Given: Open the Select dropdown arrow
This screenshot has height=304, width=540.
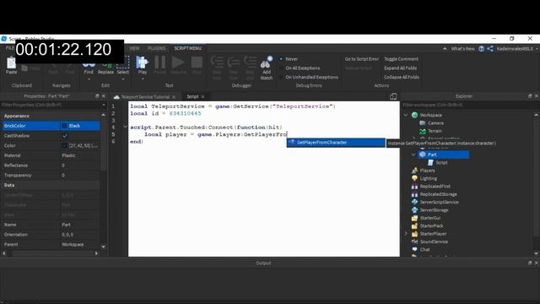Looking at the screenshot, I should [123, 79].
